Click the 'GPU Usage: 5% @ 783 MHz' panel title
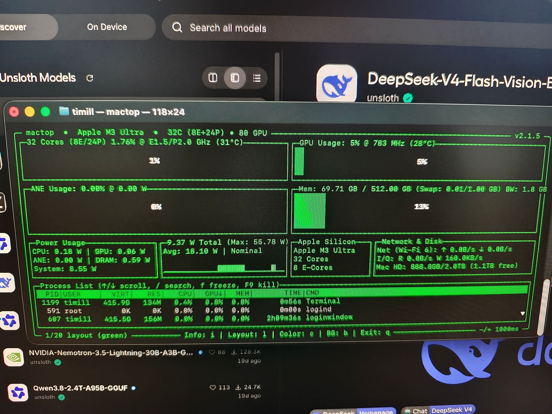Image resolution: width=552 pixels, height=414 pixels. coord(367,143)
